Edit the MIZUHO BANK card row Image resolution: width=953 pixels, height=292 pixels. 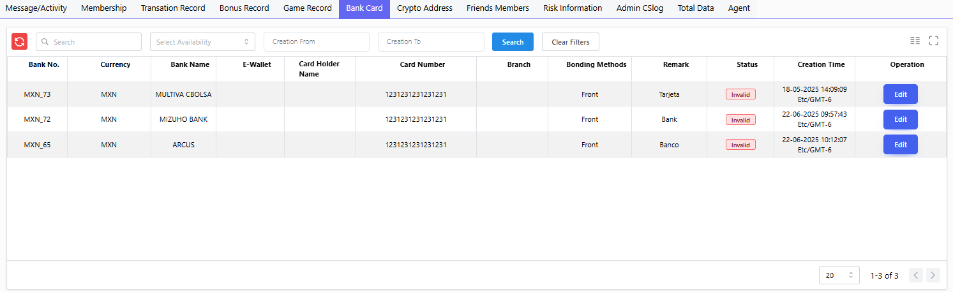pos(900,119)
